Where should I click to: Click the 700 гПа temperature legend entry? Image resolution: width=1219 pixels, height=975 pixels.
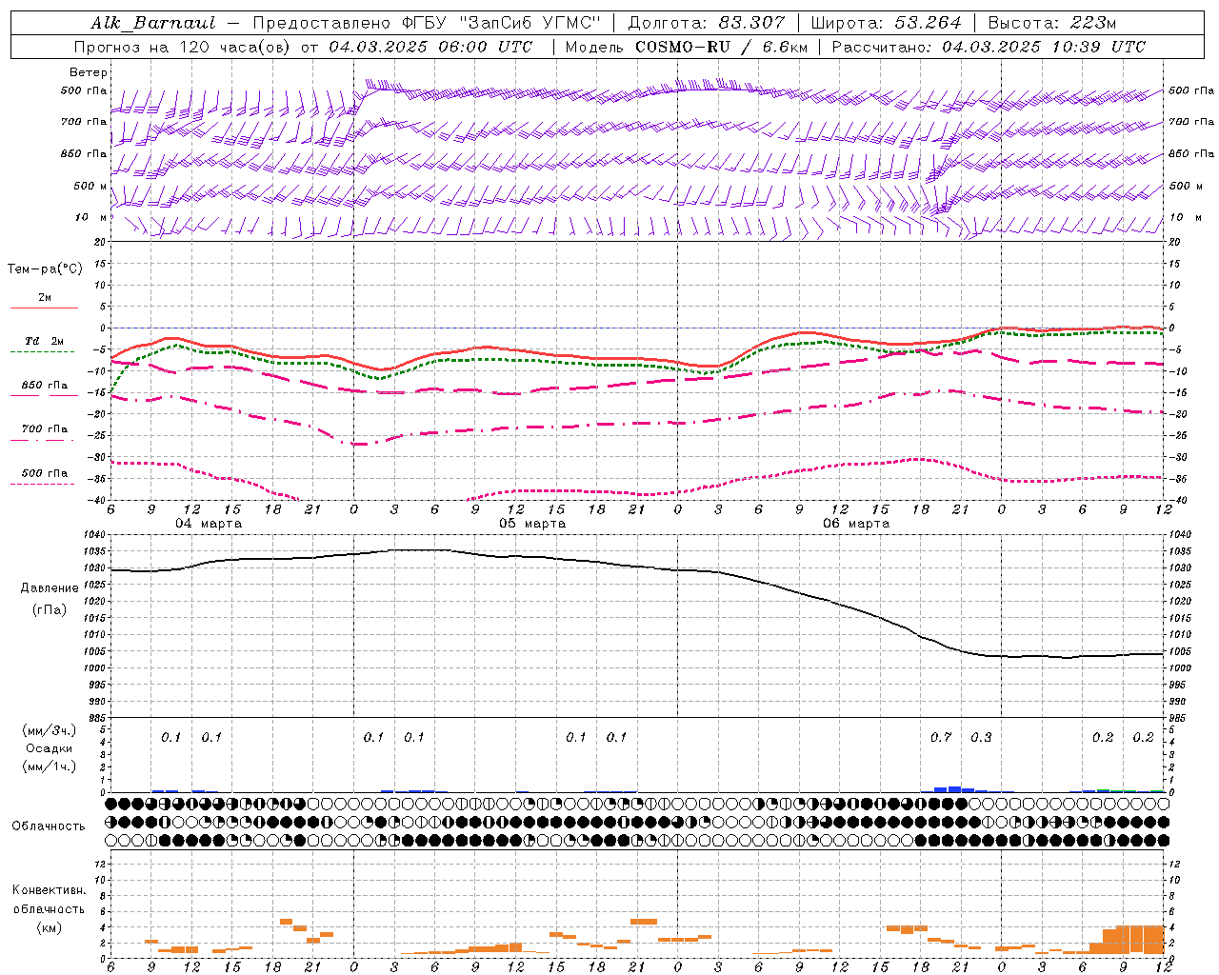click(x=45, y=428)
